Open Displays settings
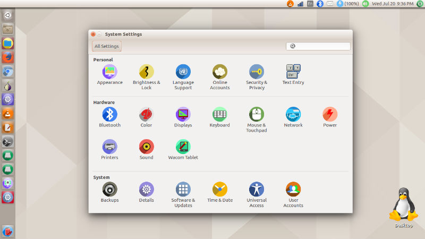The width and height of the screenshot is (425, 239). [183, 117]
